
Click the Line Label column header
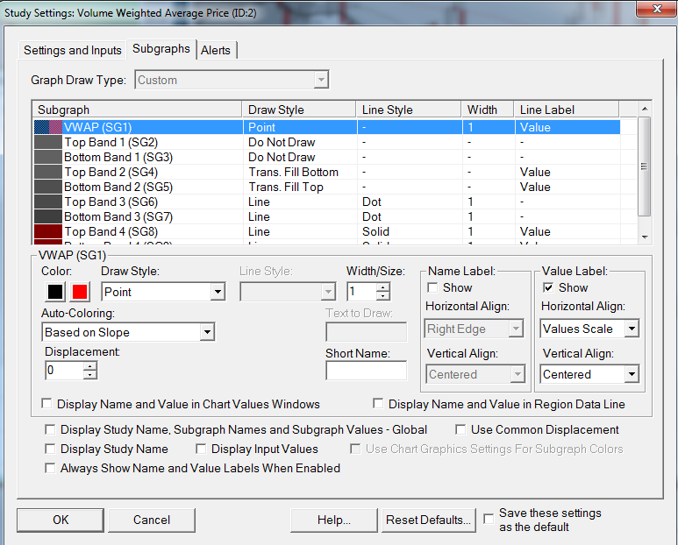click(x=567, y=110)
